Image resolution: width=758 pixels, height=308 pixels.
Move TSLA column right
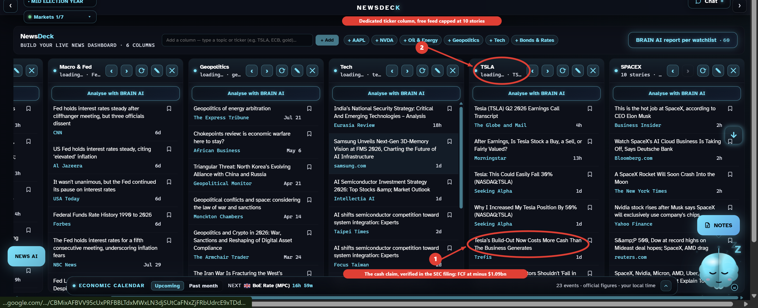point(548,71)
